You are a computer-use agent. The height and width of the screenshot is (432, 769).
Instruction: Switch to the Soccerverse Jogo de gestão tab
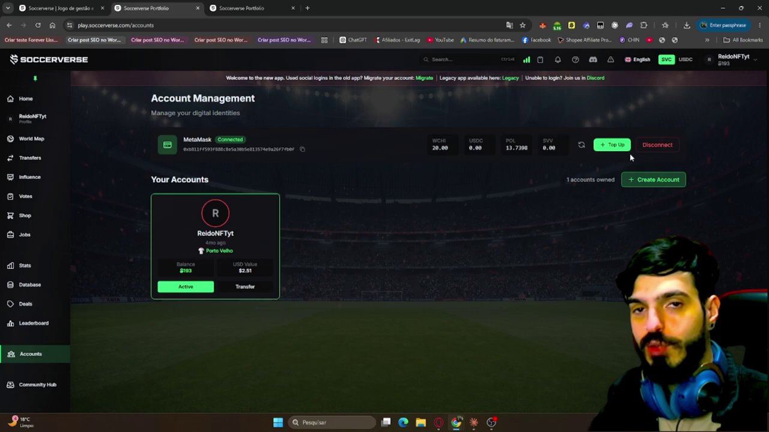point(61,8)
